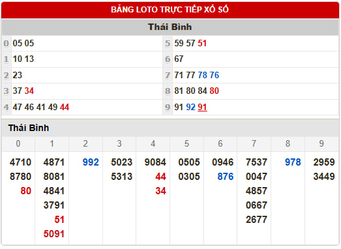Click the blue 78 in row 7
Screen dimensions: 341x249
click(x=203, y=75)
